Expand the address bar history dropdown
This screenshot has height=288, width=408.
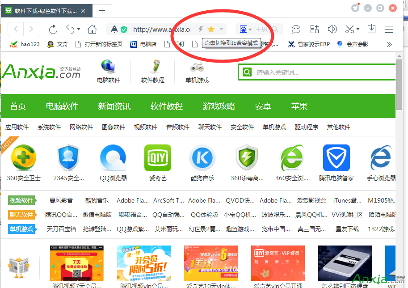click(221, 29)
